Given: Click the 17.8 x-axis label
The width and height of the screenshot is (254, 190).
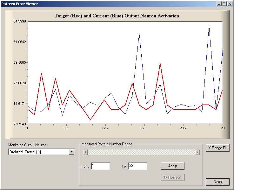Looking at the screenshot, I should point(144,128).
